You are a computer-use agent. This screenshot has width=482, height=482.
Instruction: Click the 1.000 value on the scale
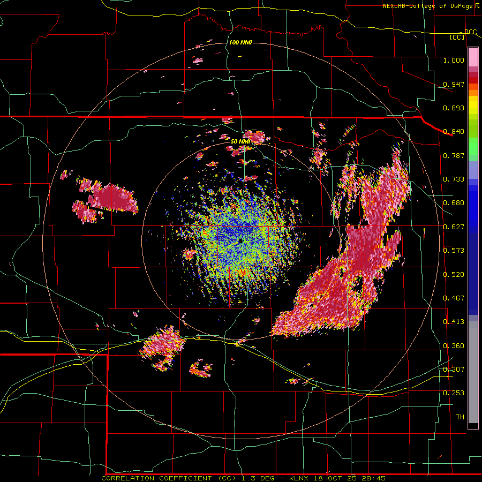coord(454,60)
